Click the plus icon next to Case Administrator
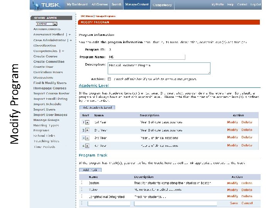 [71, 40]
